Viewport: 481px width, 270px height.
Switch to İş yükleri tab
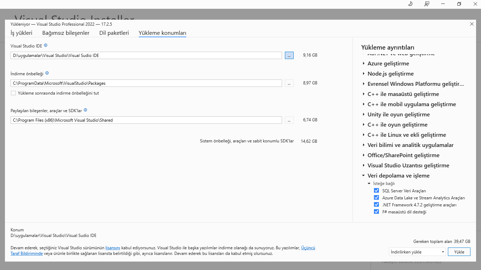coord(21,33)
